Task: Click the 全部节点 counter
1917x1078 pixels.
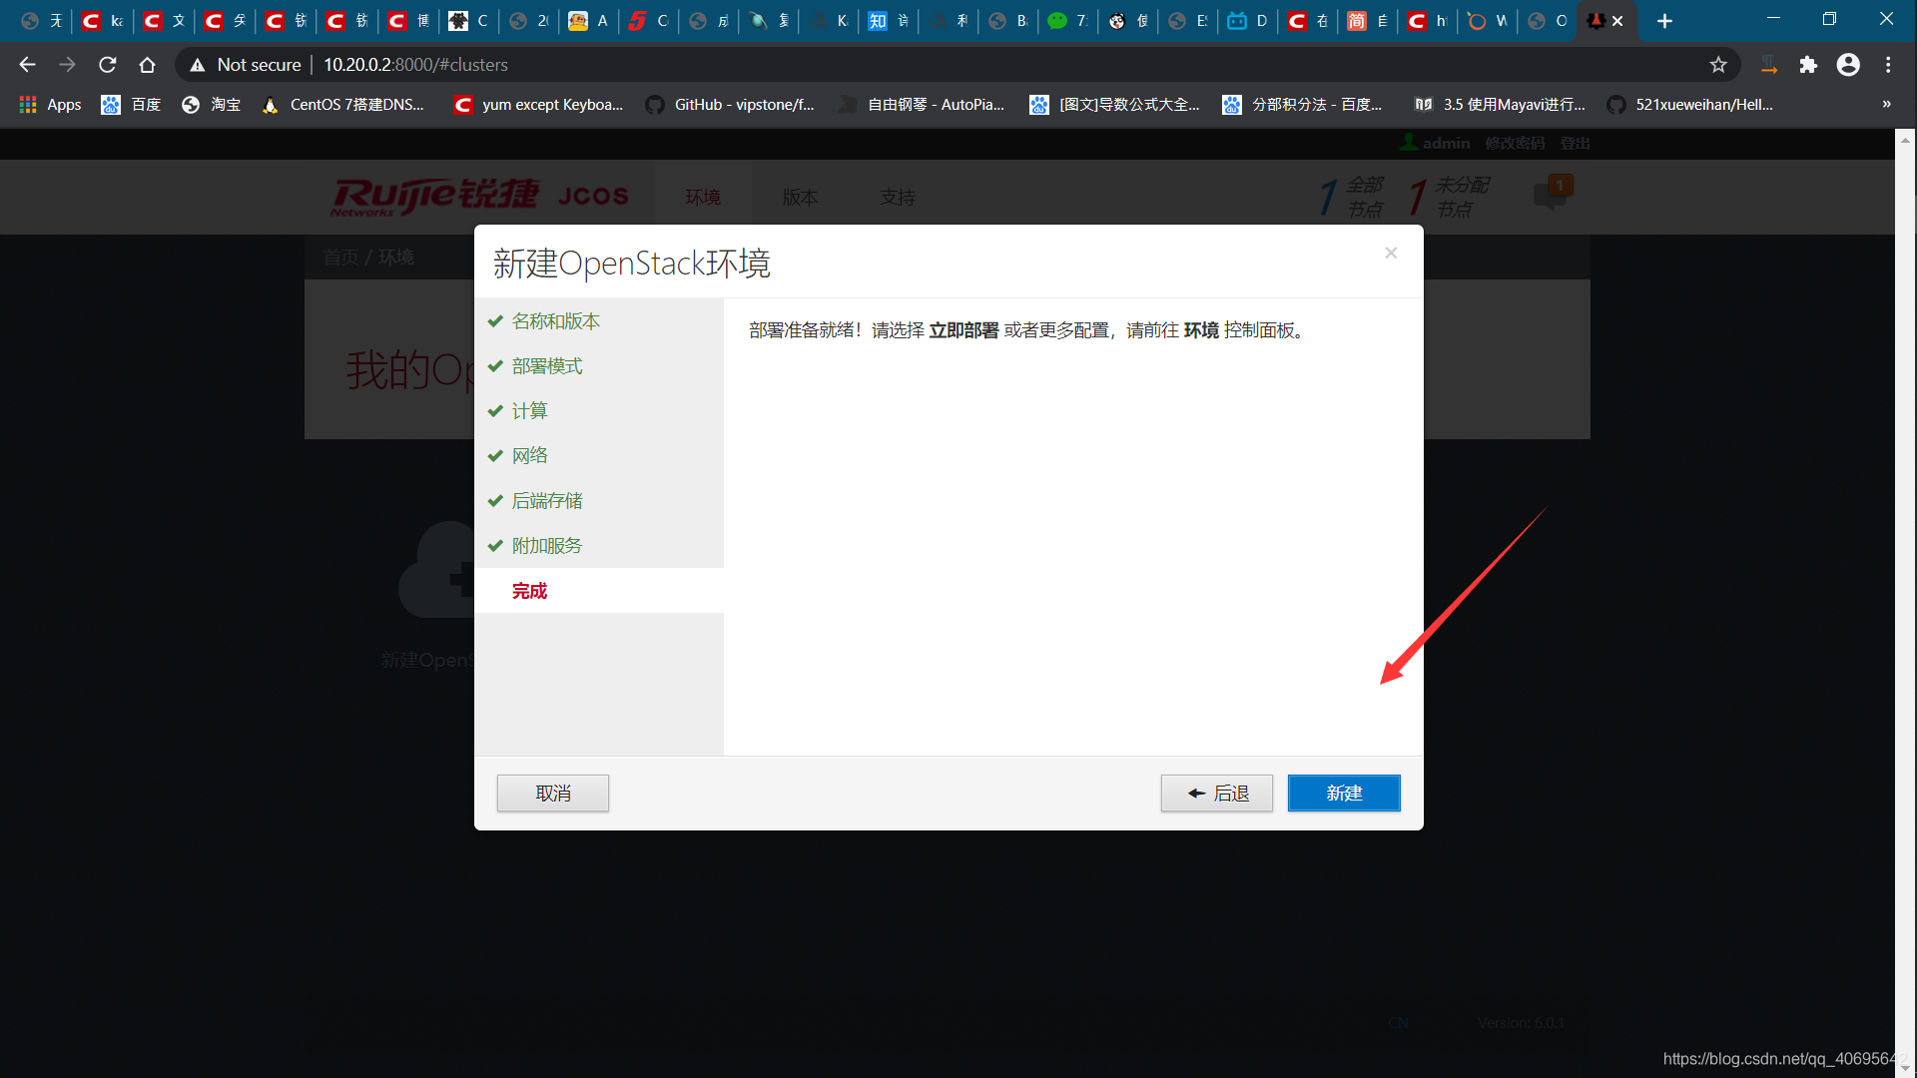Action: pos(1351,197)
